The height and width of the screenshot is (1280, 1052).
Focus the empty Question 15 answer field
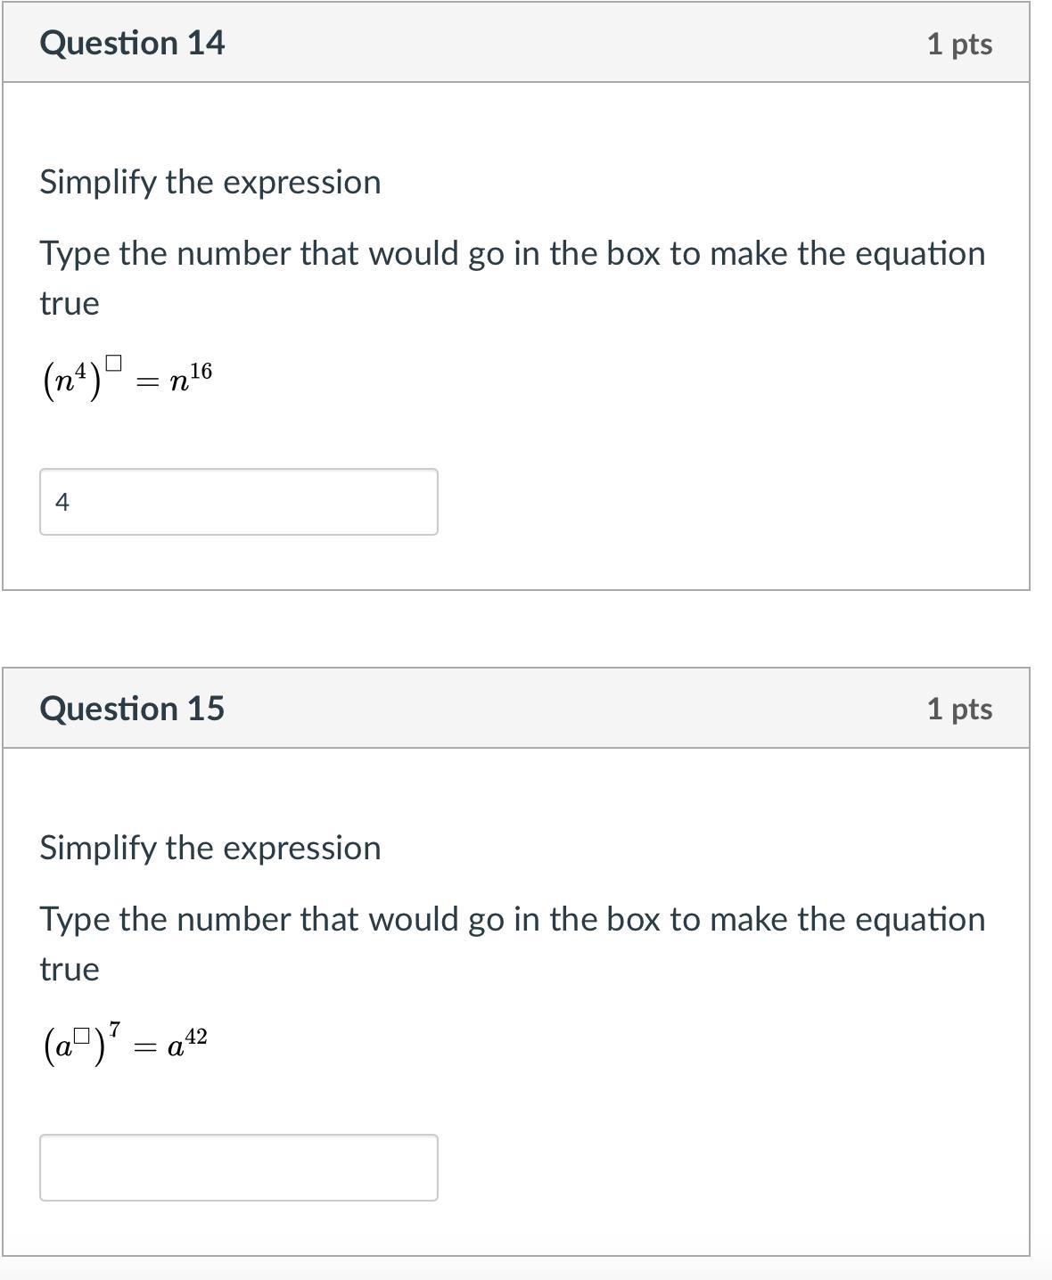(x=238, y=1168)
